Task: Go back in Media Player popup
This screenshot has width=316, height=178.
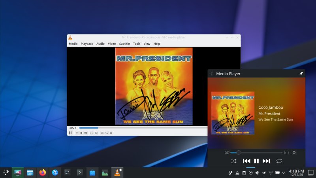Action: click(212, 74)
